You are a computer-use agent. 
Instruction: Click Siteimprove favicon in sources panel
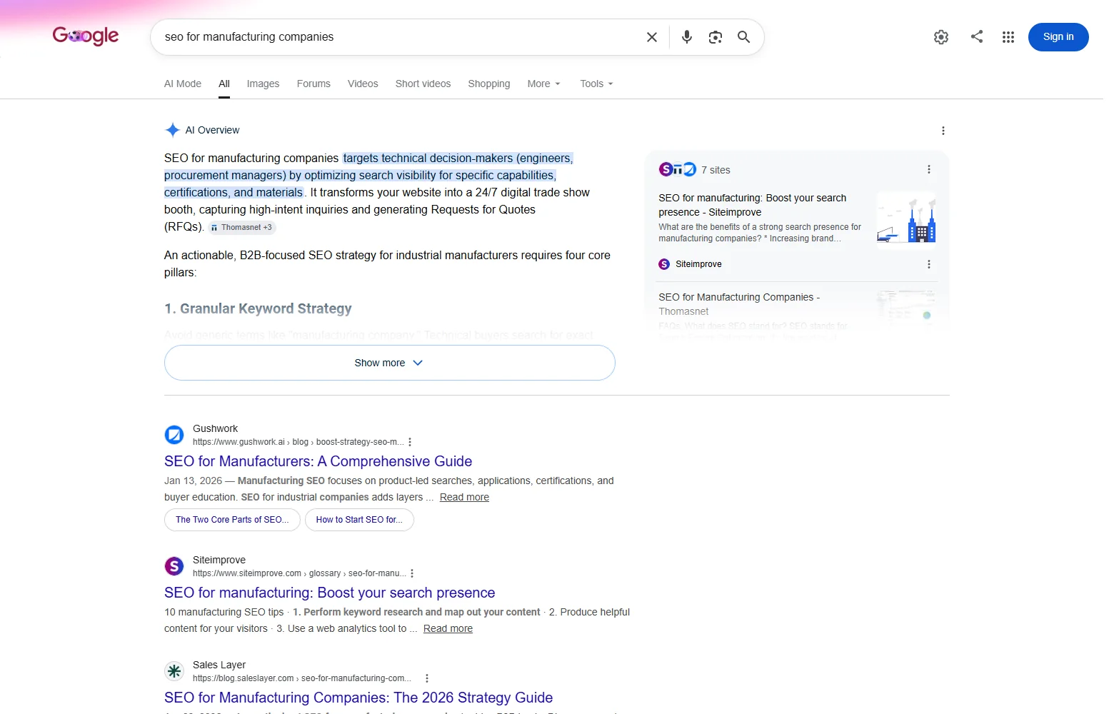coord(664,264)
